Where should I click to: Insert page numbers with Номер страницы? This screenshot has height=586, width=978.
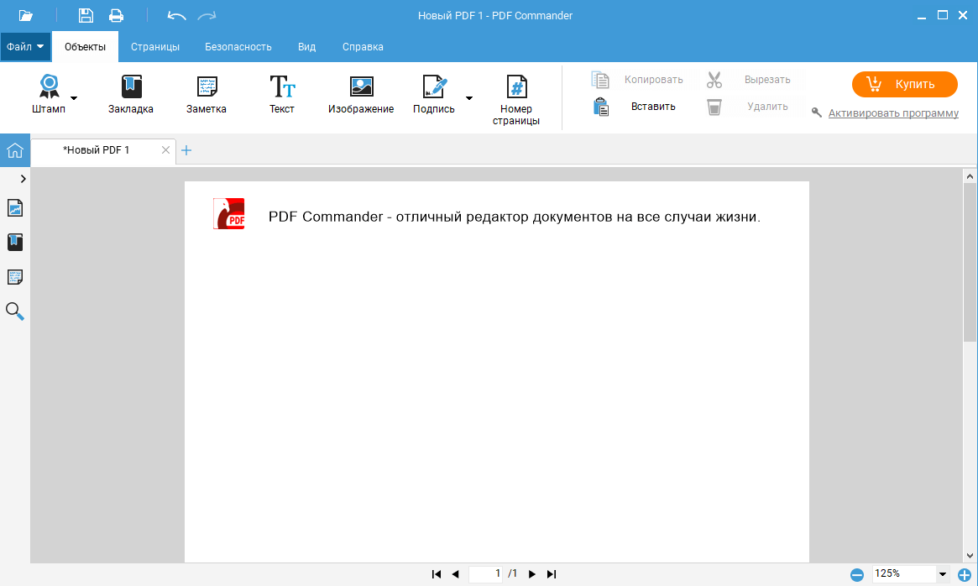coord(516,100)
